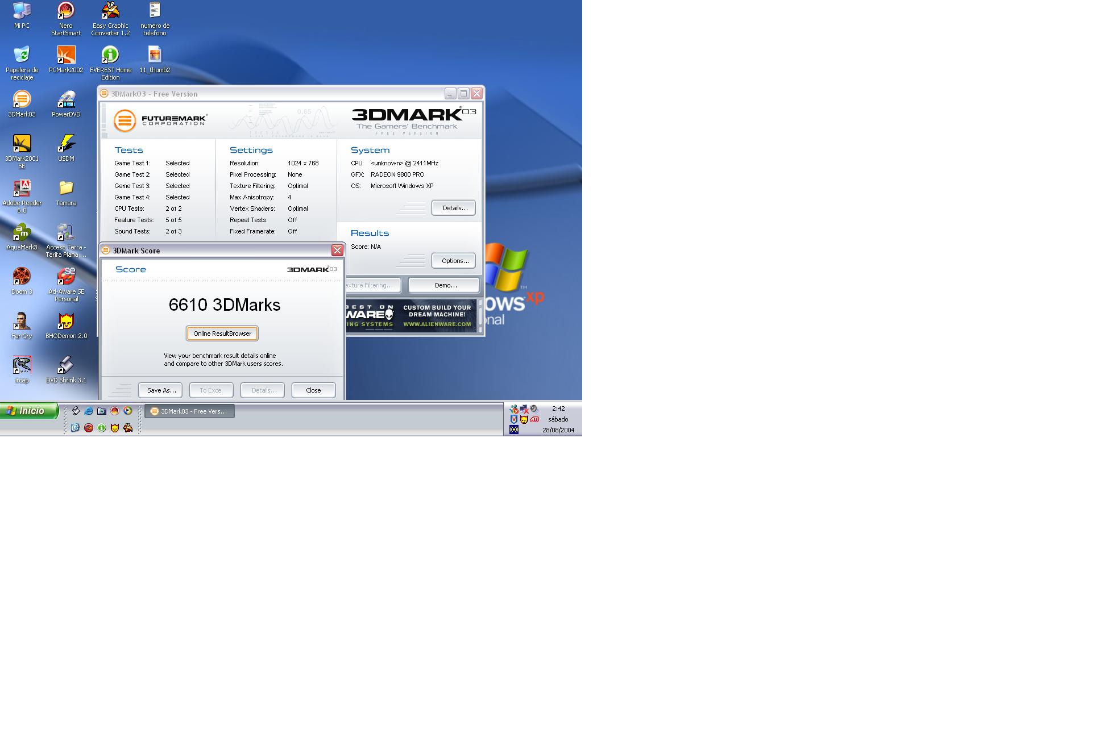
Task: Open the 3DMark2001 SE shortcut
Action: click(22, 144)
